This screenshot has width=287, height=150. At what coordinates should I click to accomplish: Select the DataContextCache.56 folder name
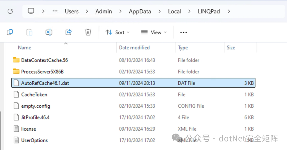(44, 60)
